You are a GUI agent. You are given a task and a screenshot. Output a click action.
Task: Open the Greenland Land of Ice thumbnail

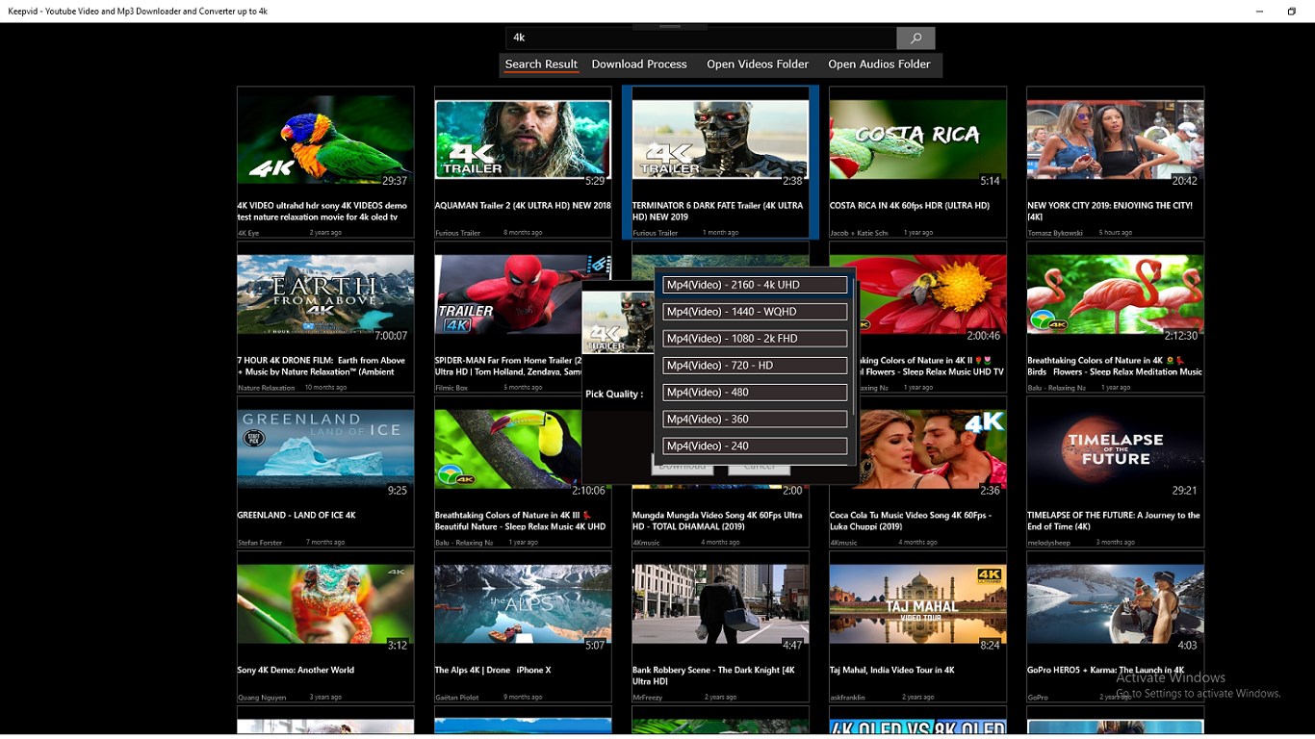325,449
